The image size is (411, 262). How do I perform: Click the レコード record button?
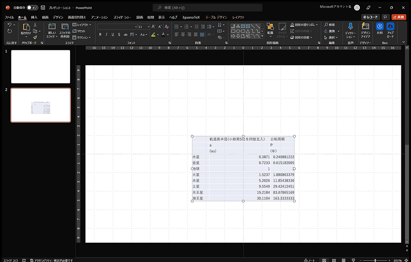(x=370, y=17)
